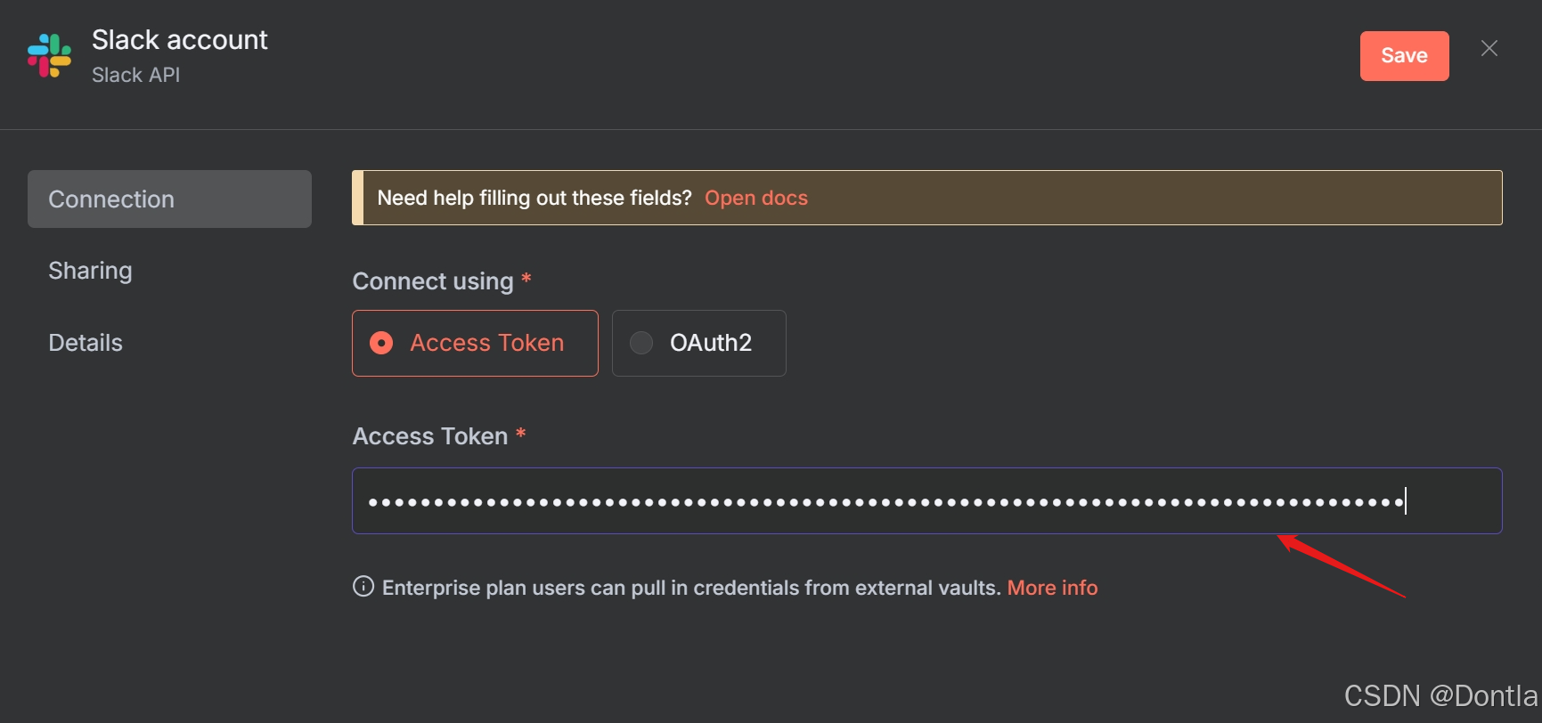Close the Slack account credential dialog

(x=1489, y=48)
